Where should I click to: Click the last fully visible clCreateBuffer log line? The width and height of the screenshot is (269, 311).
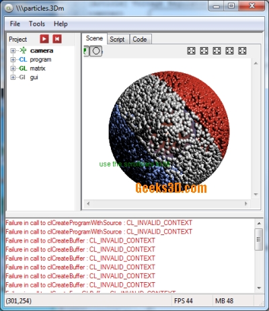(x=80, y=285)
